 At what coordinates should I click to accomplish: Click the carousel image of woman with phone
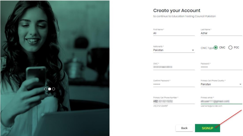(x=55, y=68)
